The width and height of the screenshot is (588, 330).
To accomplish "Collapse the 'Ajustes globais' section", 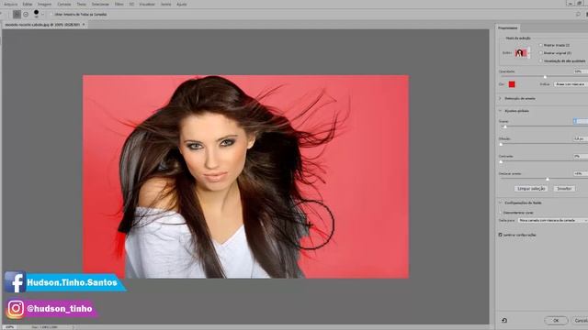I will pyautogui.click(x=500, y=111).
